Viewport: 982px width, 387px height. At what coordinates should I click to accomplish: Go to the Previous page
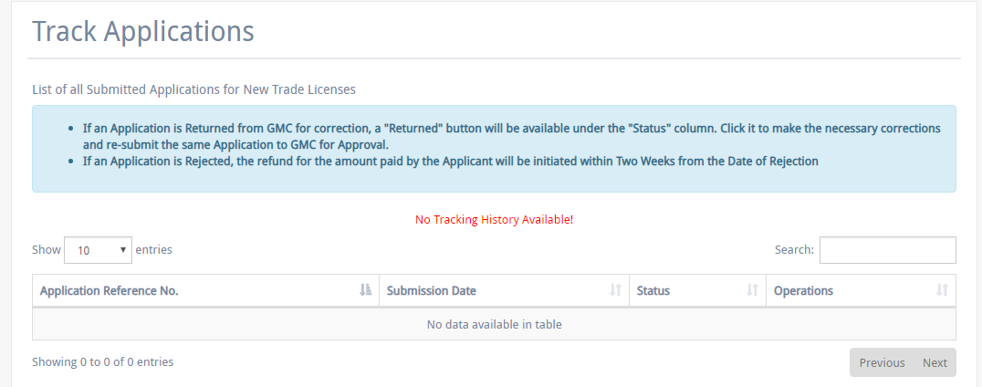(882, 362)
